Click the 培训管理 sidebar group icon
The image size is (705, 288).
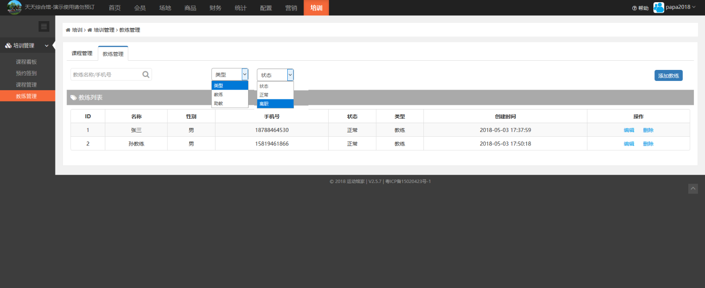(8, 46)
